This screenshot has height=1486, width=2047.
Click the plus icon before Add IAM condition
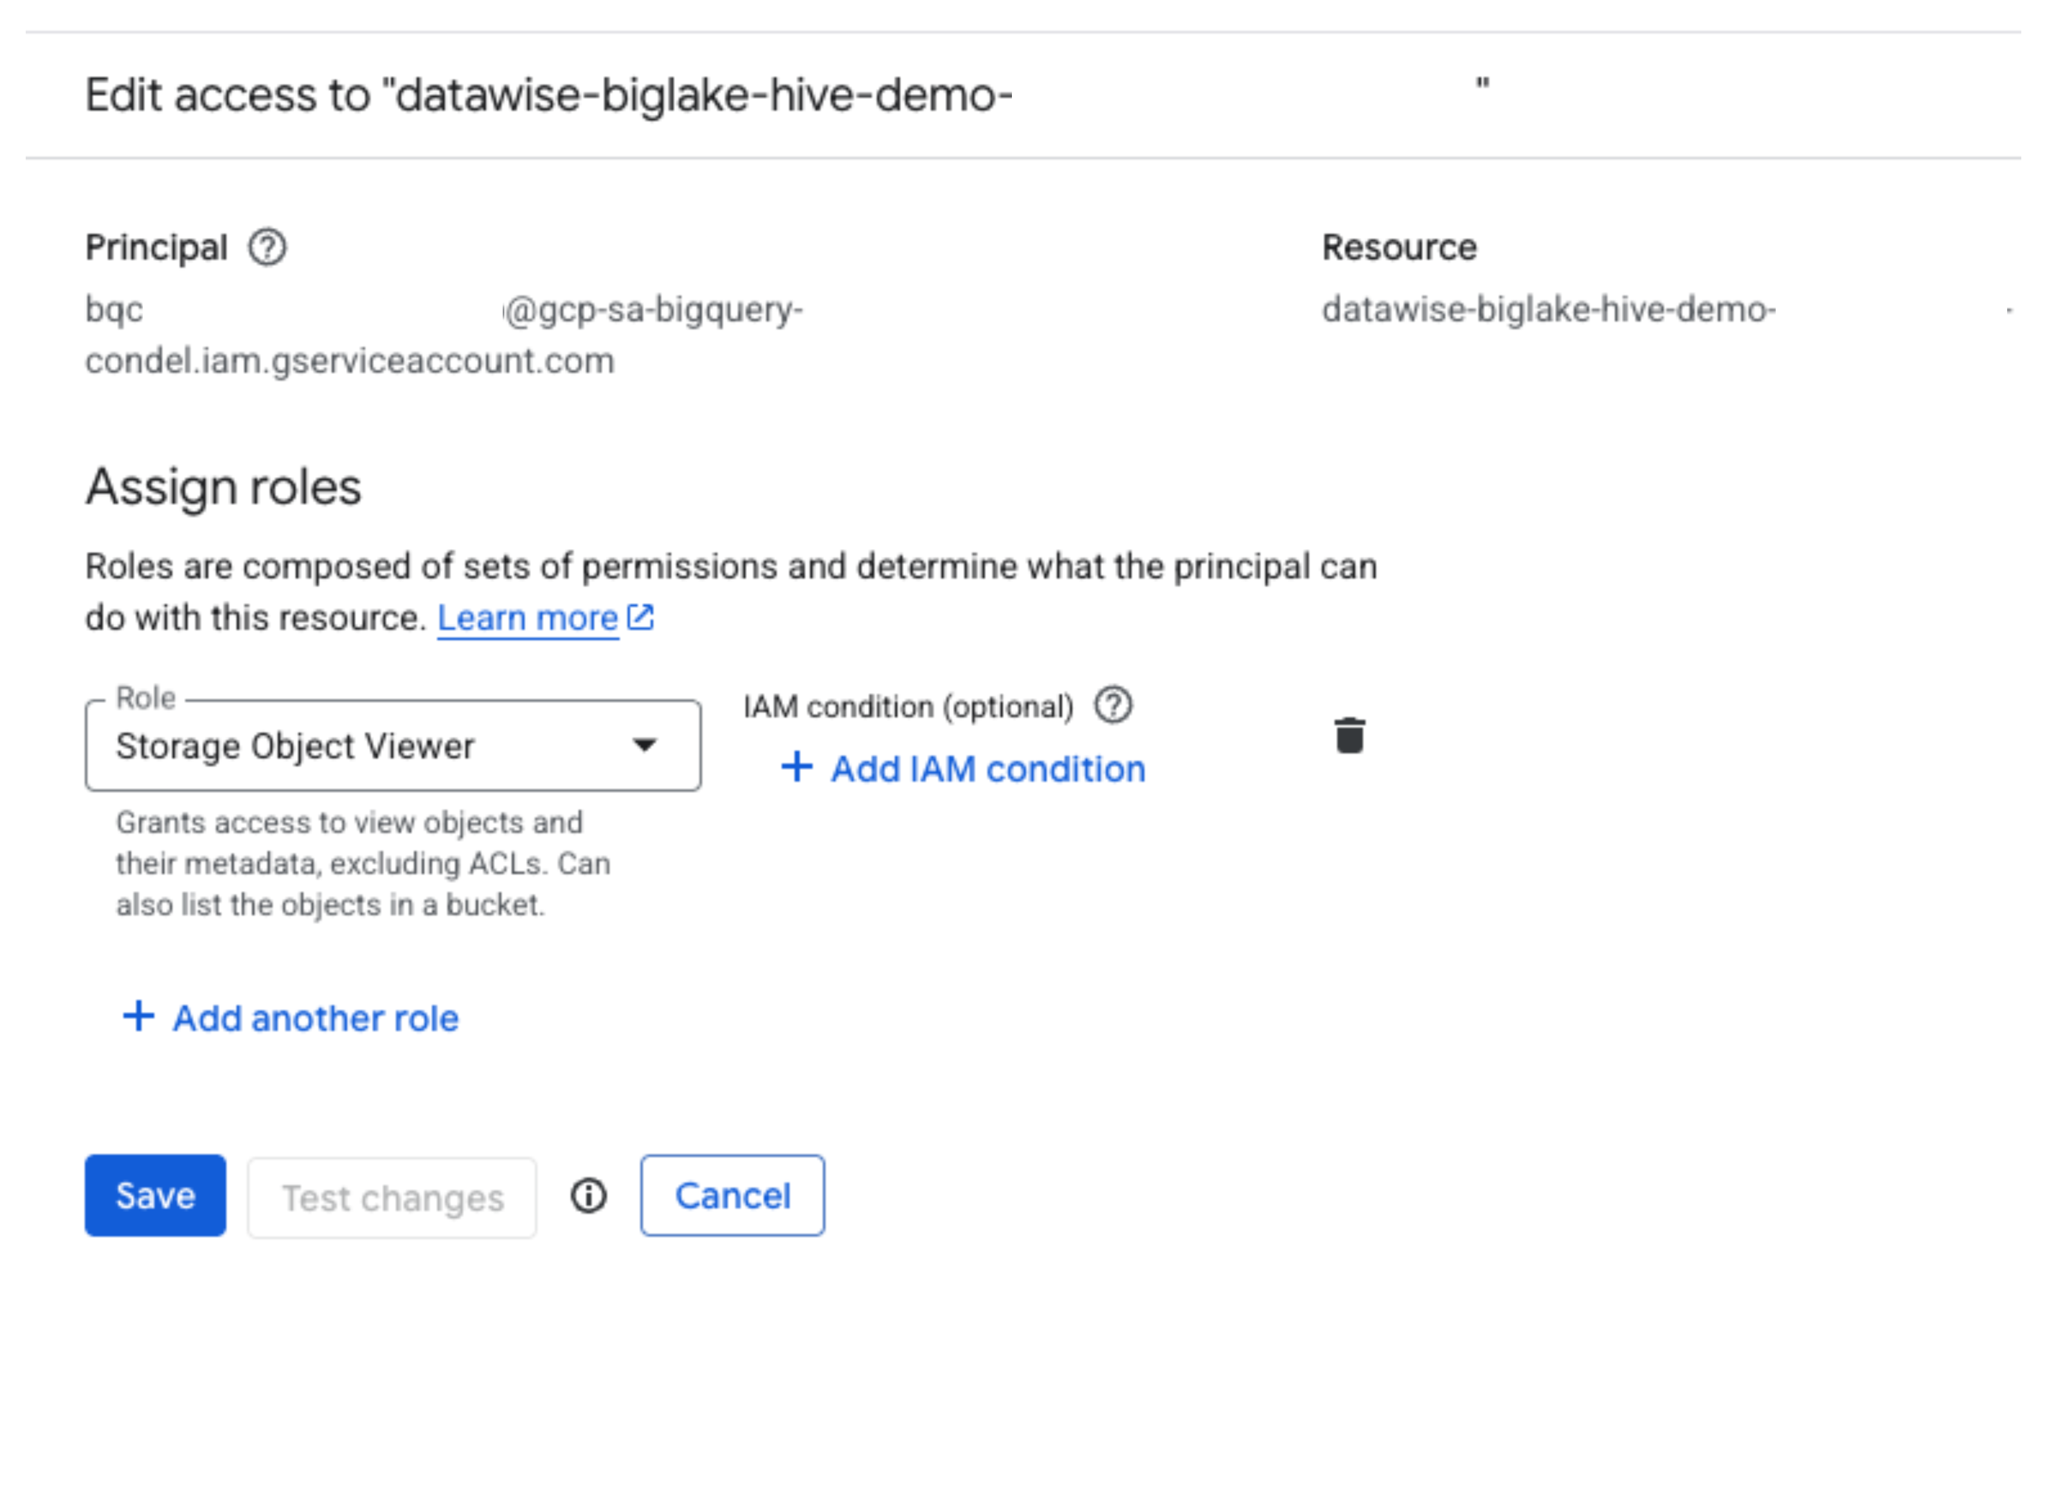pos(796,767)
